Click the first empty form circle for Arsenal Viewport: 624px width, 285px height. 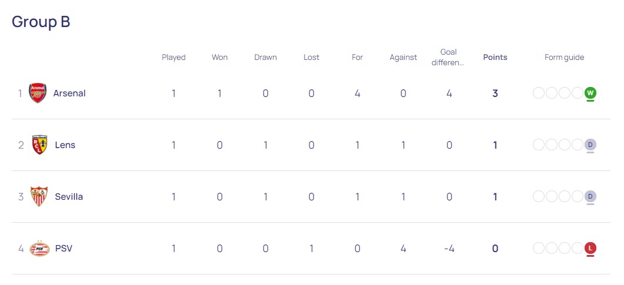tap(539, 93)
